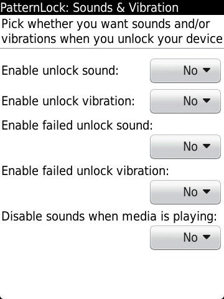
Task: Open the Enable failed unlock vibration dropdown
Action: pos(185,192)
